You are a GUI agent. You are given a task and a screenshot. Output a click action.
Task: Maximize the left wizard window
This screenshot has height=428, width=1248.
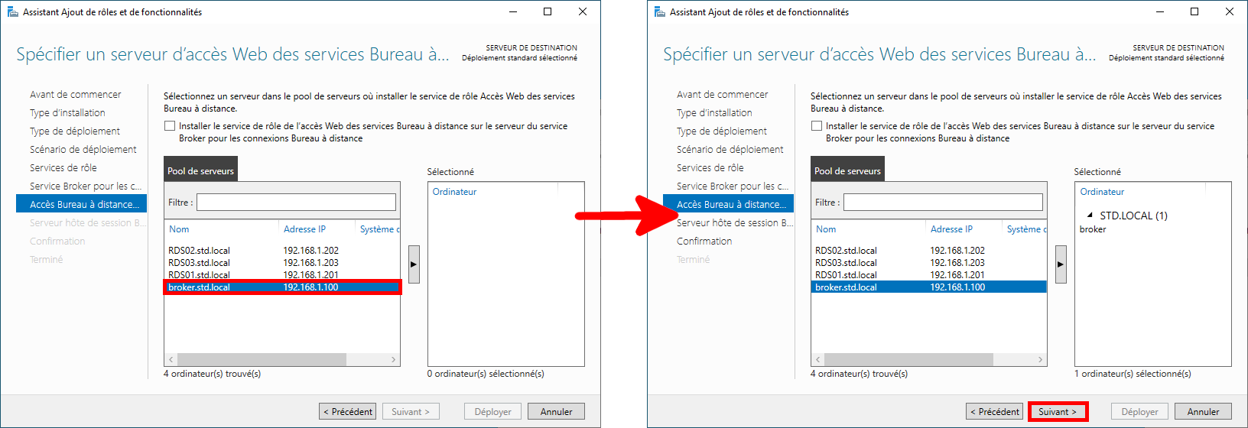[x=548, y=11]
